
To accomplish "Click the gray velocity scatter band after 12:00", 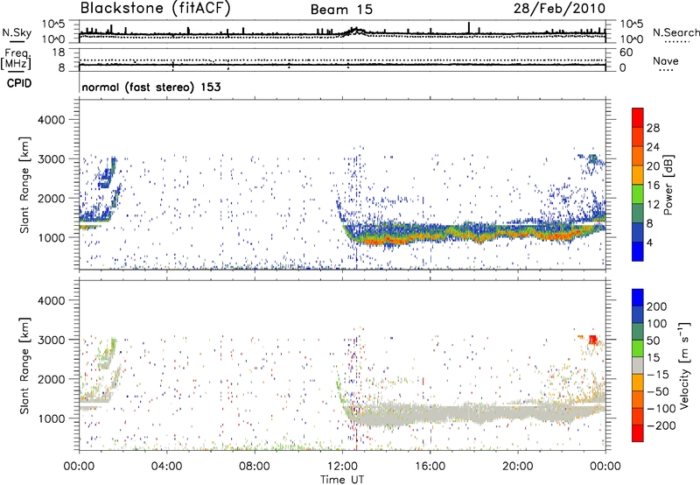I will tap(473, 413).
